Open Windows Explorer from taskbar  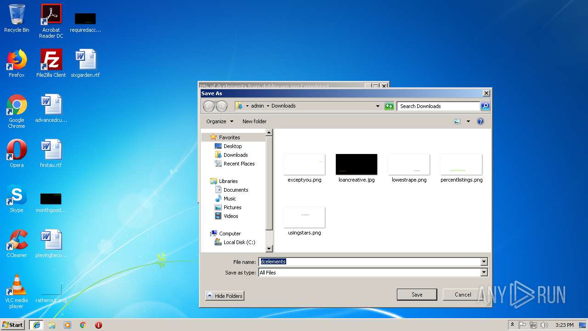point(52,325)
